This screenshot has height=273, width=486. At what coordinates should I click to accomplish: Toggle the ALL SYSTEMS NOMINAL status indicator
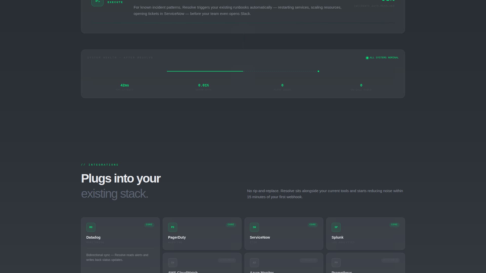[382, 58]
